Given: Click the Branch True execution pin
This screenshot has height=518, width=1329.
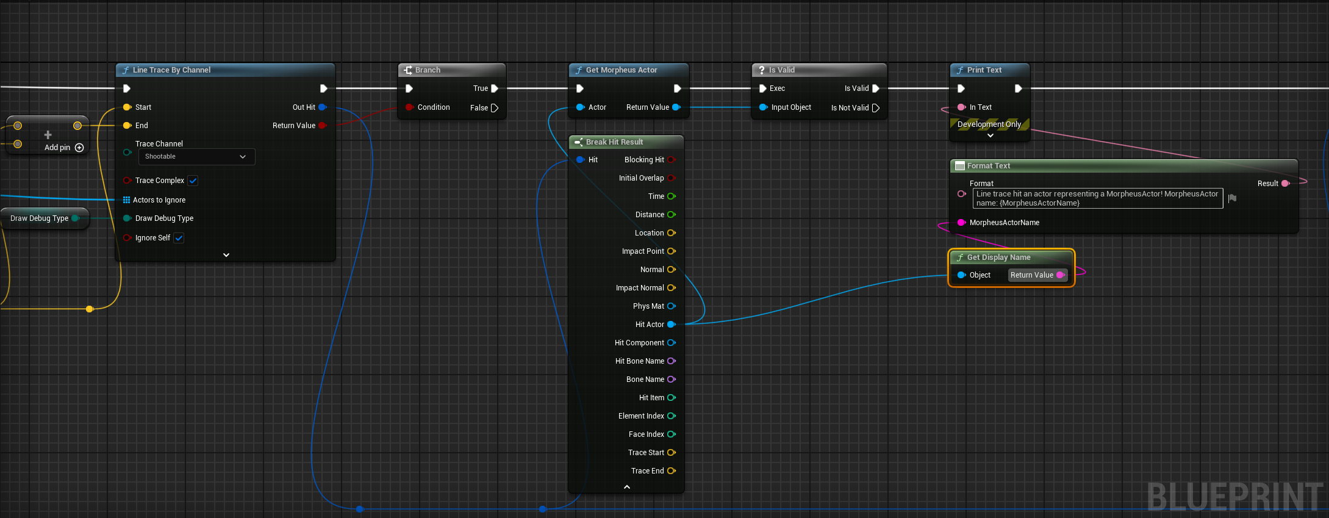Looking at the screenshot, I should 495,88.
